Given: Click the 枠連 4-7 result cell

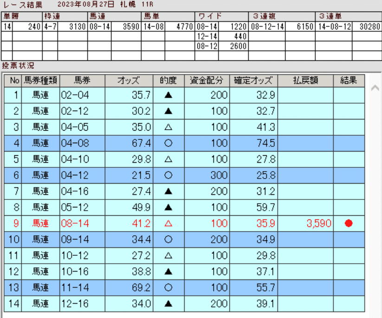Looking at the screenshot, I should click(x=50, y=26).
